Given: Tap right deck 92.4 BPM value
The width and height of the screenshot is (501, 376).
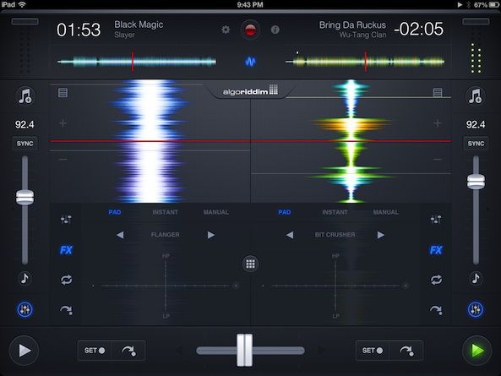Looking at the screenshot, I should (476, 124).
